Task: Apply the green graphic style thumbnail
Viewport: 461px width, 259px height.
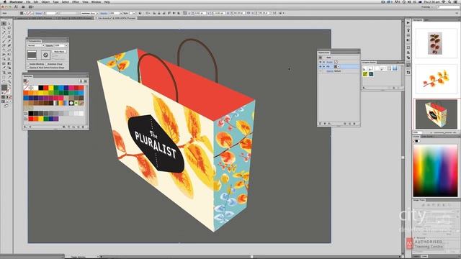Action: [x=365, y=74]
